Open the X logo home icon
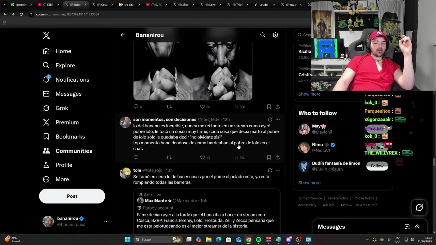Image resolution: width=436 pixels, height=245 pixels. [x=46, y=35]
